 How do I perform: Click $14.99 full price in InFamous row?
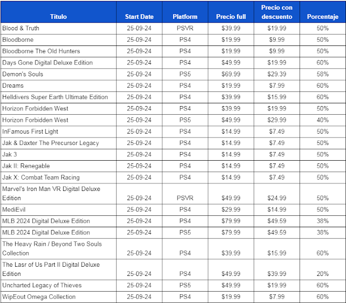point(231,131)
